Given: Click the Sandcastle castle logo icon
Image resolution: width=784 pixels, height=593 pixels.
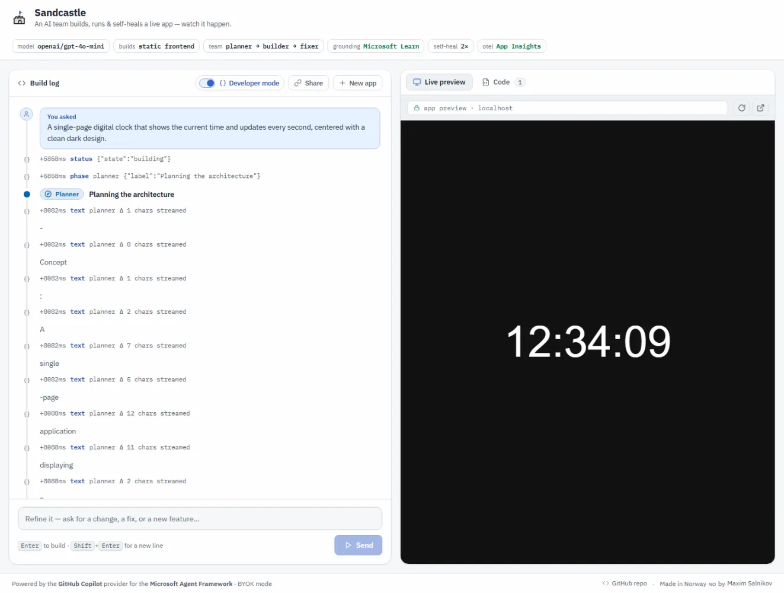Looking at the screenshot, I should point(19,18).
